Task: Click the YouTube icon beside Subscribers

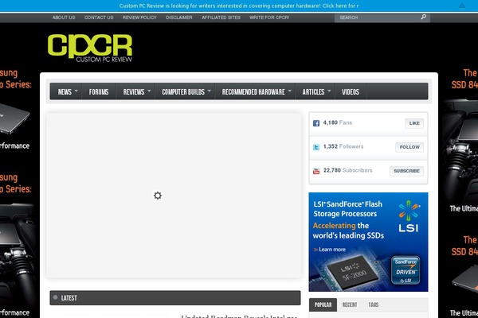Action: tap(316, 171)
